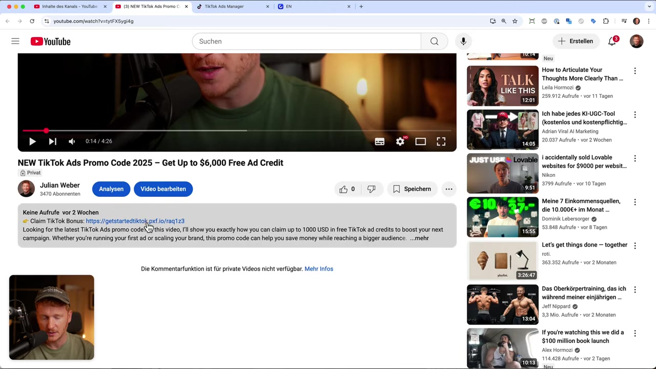This screenshot has width=656, height=369.
Task: Open a new browser tab
Action: coord(361,7)
